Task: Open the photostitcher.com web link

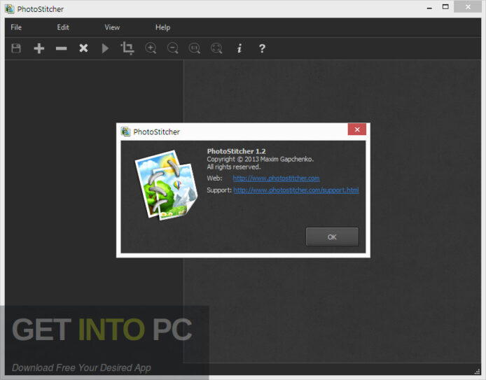Action: (x=276, y=178)
